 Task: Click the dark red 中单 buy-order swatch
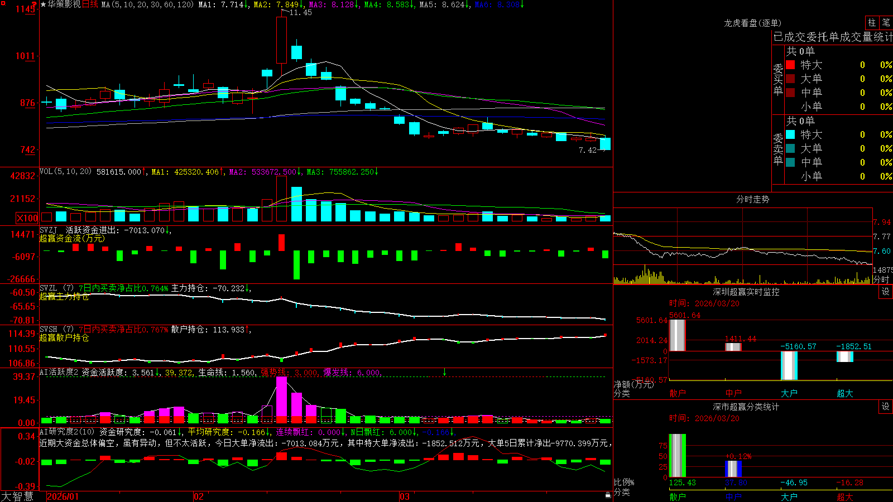pos(790,93)
